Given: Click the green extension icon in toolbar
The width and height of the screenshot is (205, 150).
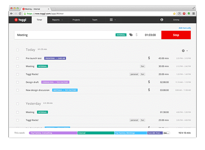Looking at the screenshot, I should [x=189, y=13].
